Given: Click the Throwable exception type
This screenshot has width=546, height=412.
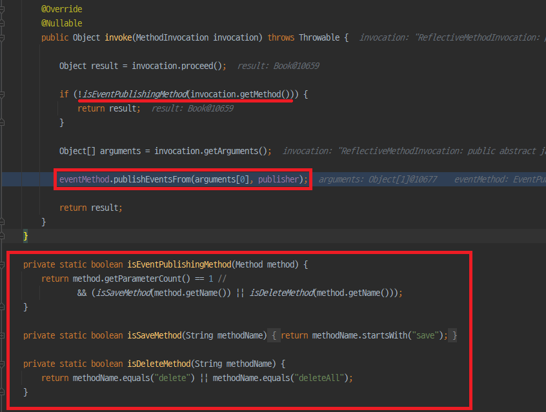Looking at the screenshot, I should 319,37.
